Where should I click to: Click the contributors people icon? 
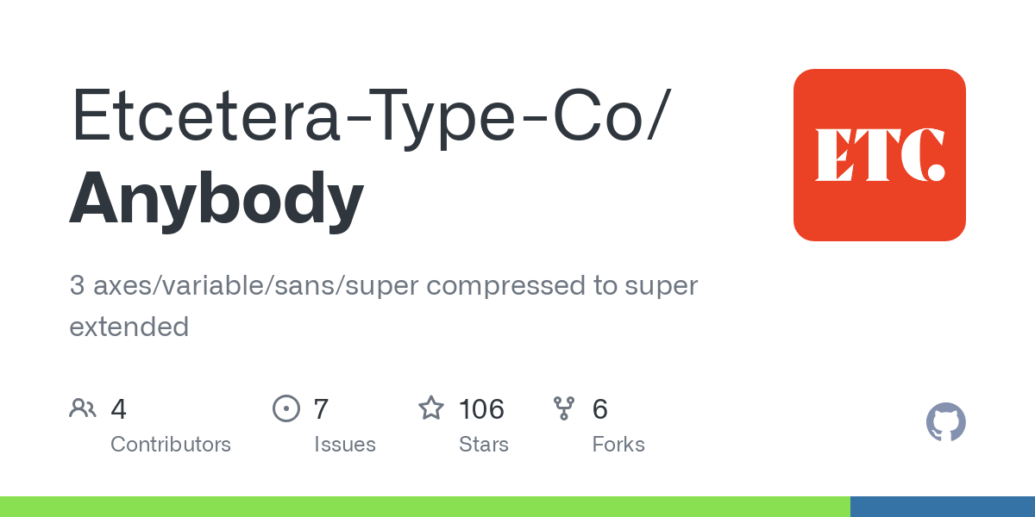(83, 408)
